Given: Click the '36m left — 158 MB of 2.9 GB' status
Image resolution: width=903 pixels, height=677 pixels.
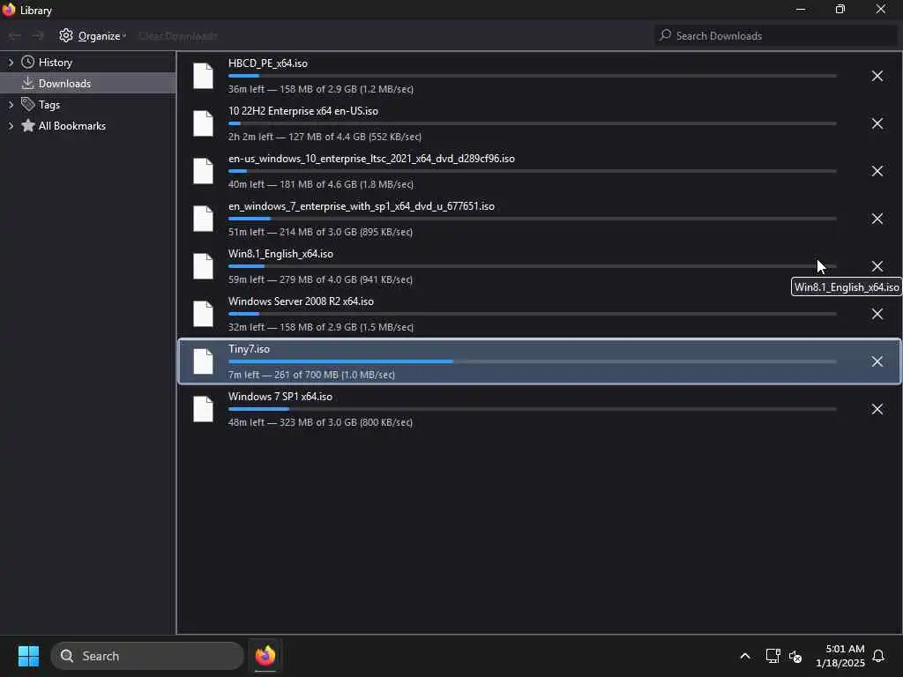Looking at the screenshot, I should [321, 89].
